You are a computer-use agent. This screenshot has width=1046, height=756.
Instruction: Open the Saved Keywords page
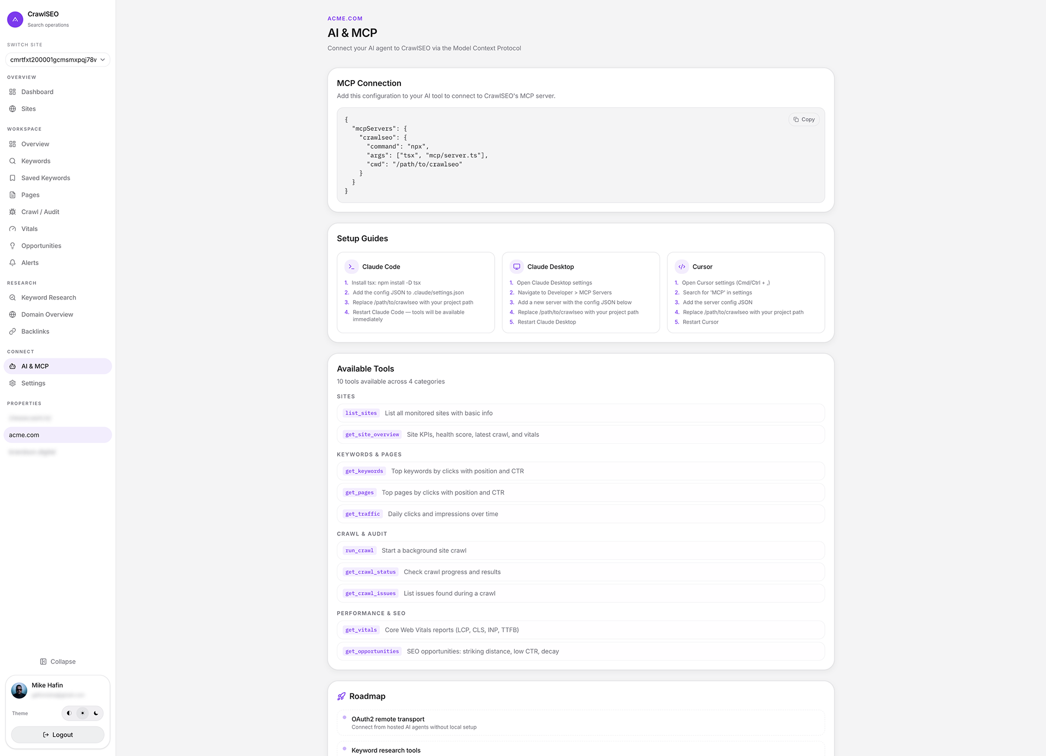click(58, 178)
